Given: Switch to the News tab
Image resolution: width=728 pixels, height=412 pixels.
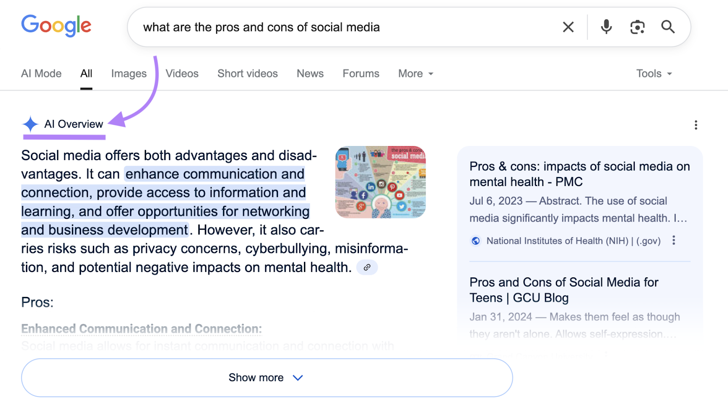Looking at the screenshot, I should tap(310, 73).
